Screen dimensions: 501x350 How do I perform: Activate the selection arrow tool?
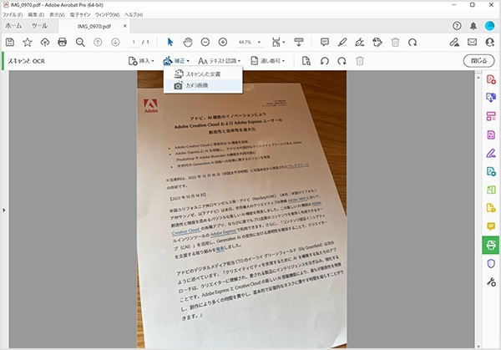170,42
